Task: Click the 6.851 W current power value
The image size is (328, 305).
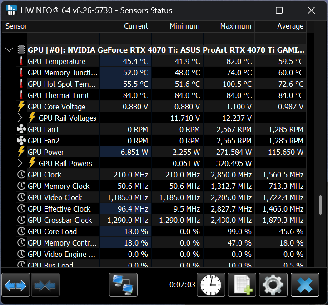Action: coord(134,152)
